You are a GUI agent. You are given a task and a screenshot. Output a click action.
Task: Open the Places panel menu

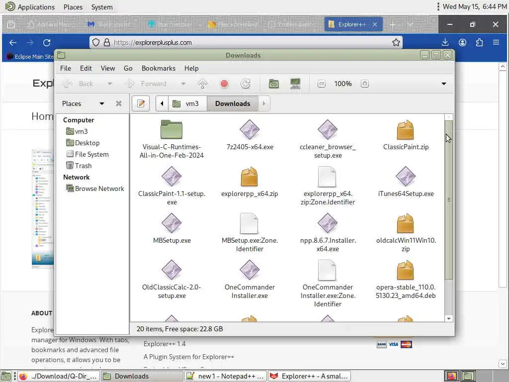[73, 7]
